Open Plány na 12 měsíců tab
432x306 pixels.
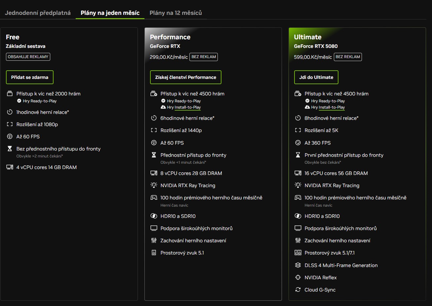176,13
